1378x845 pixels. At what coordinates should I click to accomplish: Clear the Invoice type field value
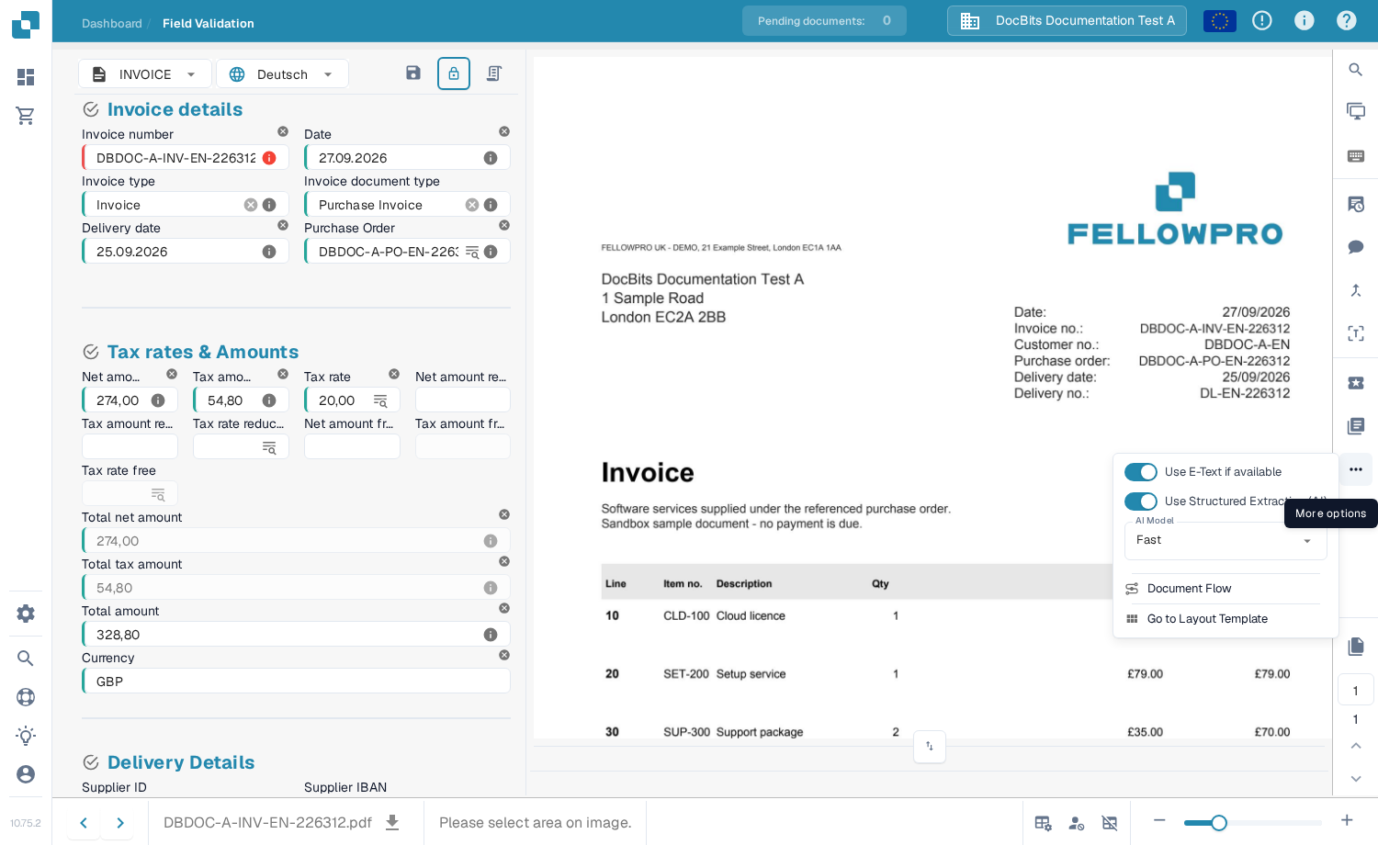[x=250, y=205]
